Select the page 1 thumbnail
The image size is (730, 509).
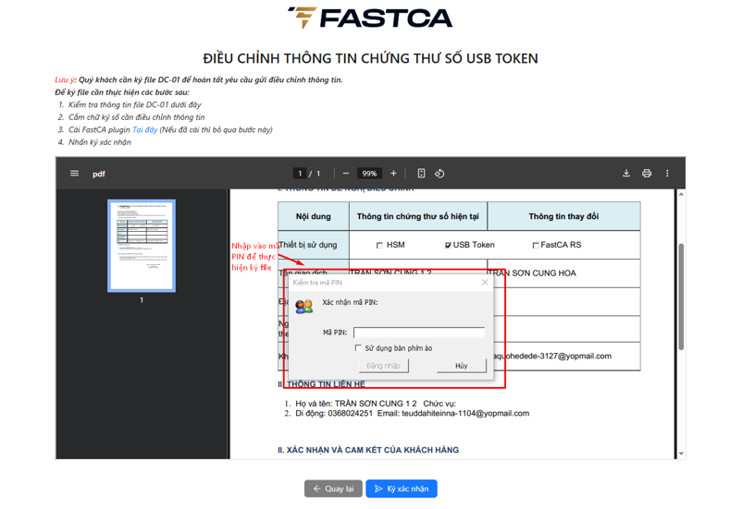click(142, 245)
